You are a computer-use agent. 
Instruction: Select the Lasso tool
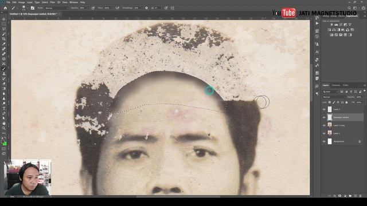pos(4,29)
